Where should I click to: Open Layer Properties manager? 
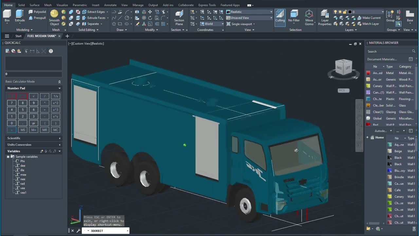point(325,17)
